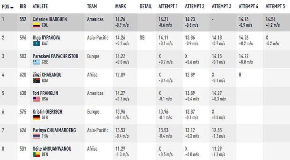This screenshot has height=160, width=290.
Task: Click Germany flag icon beside GER
Action: coord(36,118)
